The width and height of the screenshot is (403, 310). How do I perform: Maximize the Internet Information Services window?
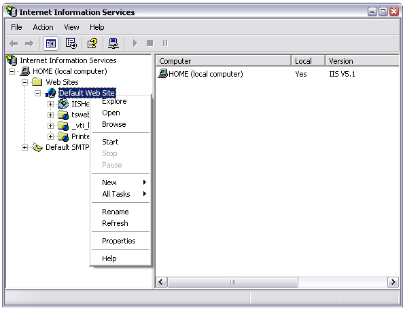pos(383,12)
